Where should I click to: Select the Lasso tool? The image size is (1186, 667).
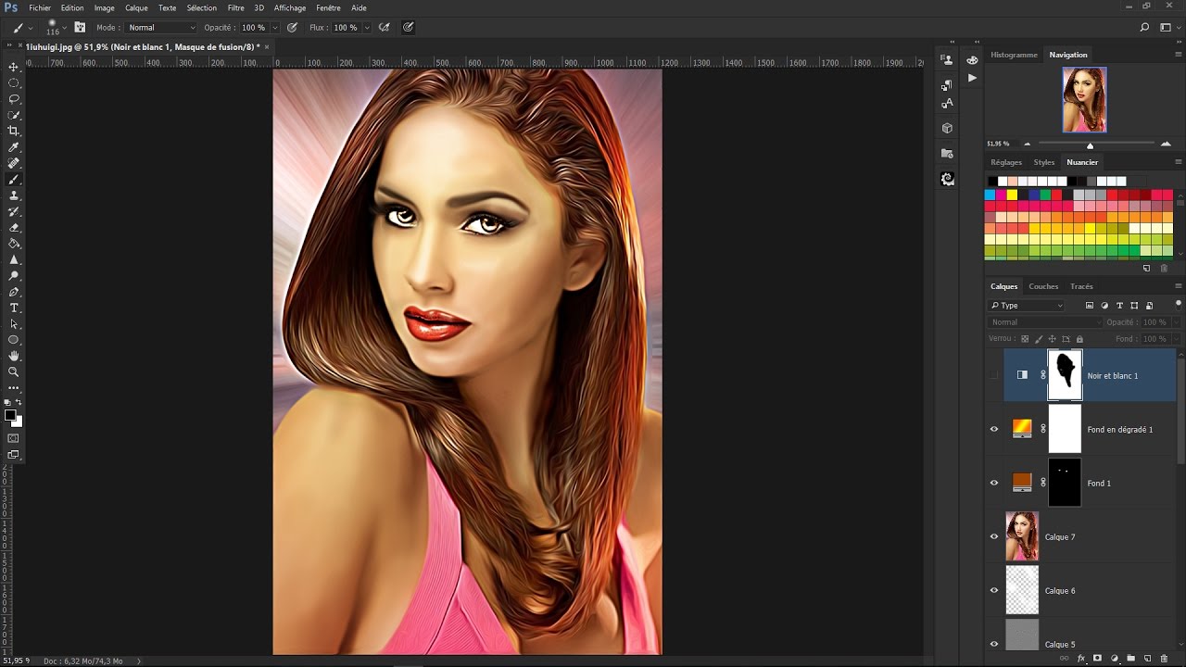point(14,98)
